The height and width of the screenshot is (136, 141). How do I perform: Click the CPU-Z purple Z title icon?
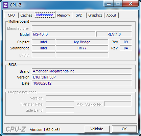[5, 5]
